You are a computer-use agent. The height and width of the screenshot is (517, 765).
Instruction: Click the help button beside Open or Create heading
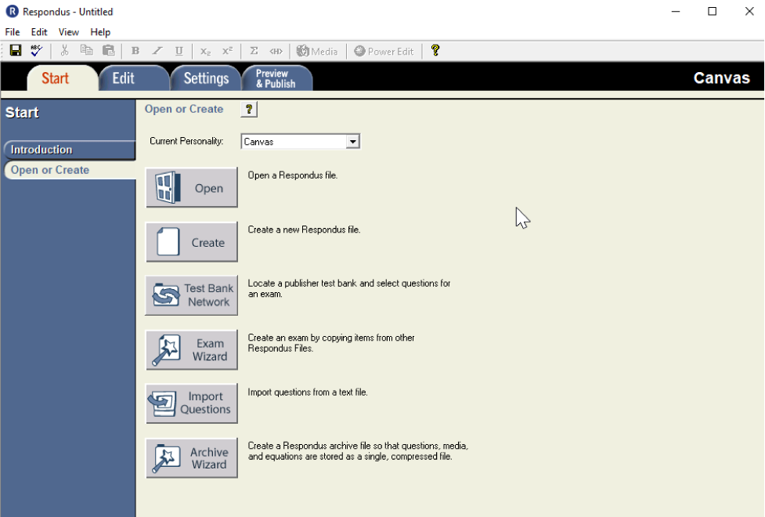coord(249,110)
